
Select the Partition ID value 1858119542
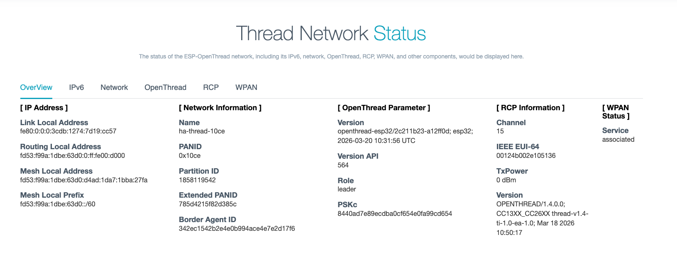(x=197, y=180)
